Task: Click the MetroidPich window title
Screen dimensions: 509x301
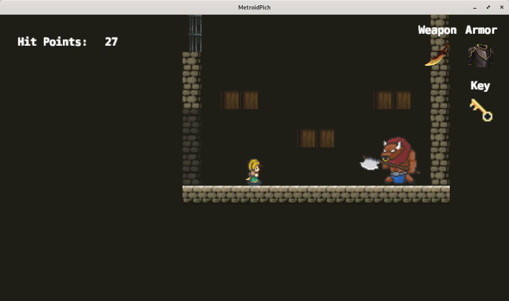Action: [254, 7]
